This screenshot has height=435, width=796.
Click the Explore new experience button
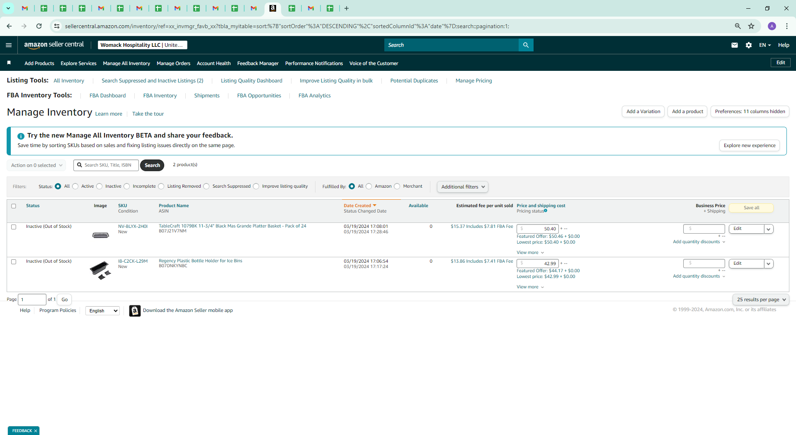pyautogui.click(x=750, y=145)
